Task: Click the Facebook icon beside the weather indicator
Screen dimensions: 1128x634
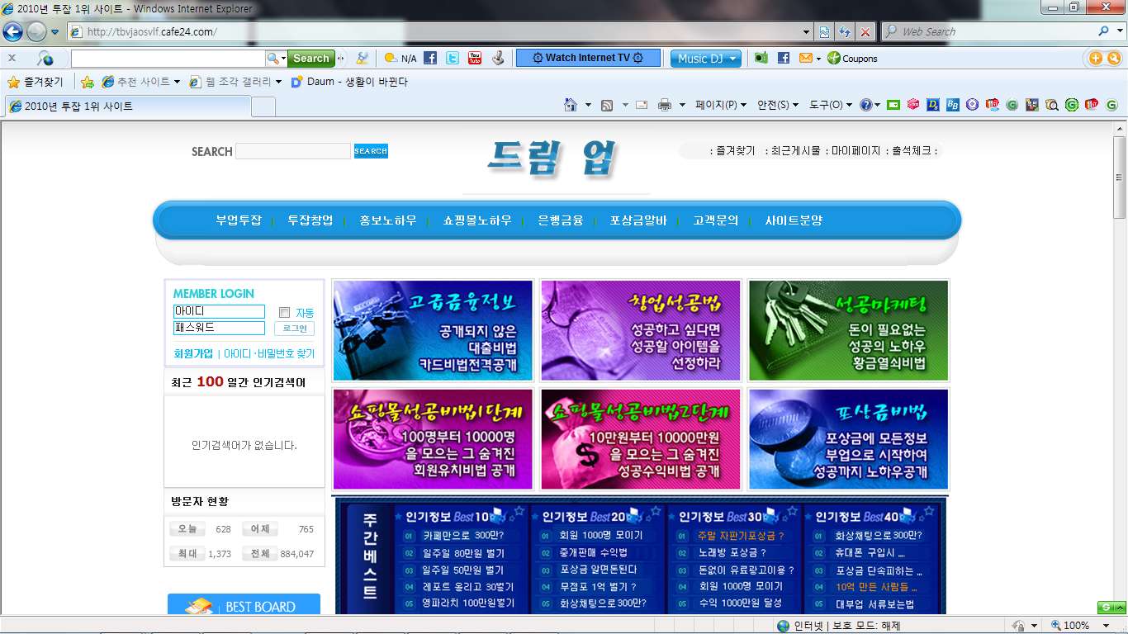Action: (x=430, y=59)
